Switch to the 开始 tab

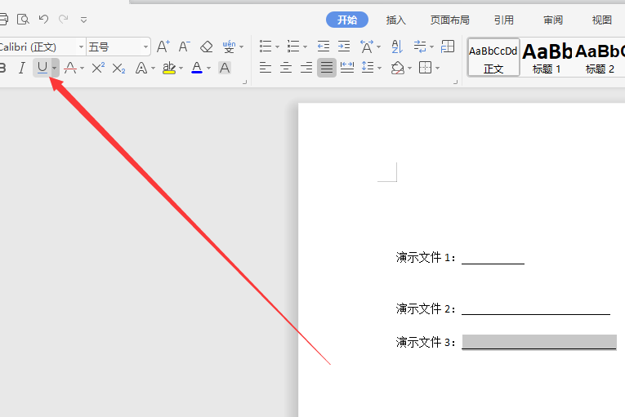point(346,20)
